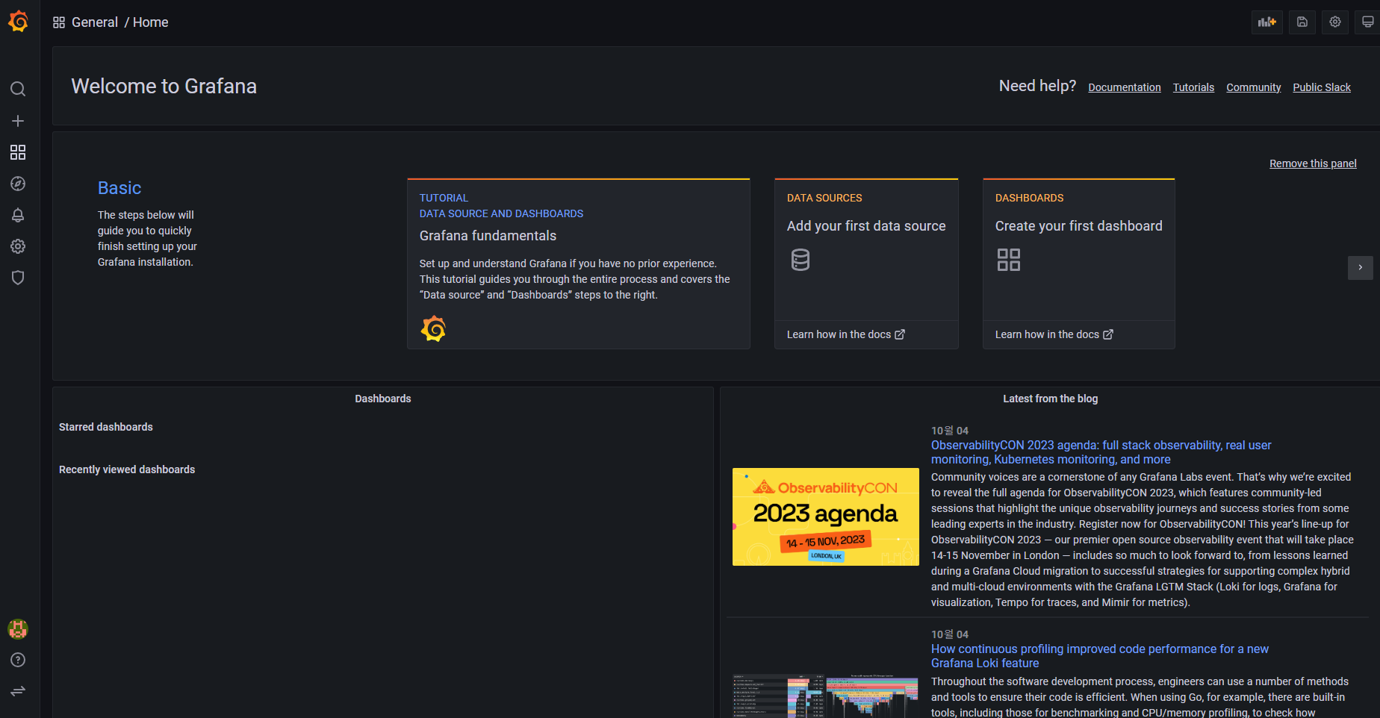Open Dashboard settings gear in top toolbar
This screenshot has width=1380, height=718.
(x=1335, y=22)
